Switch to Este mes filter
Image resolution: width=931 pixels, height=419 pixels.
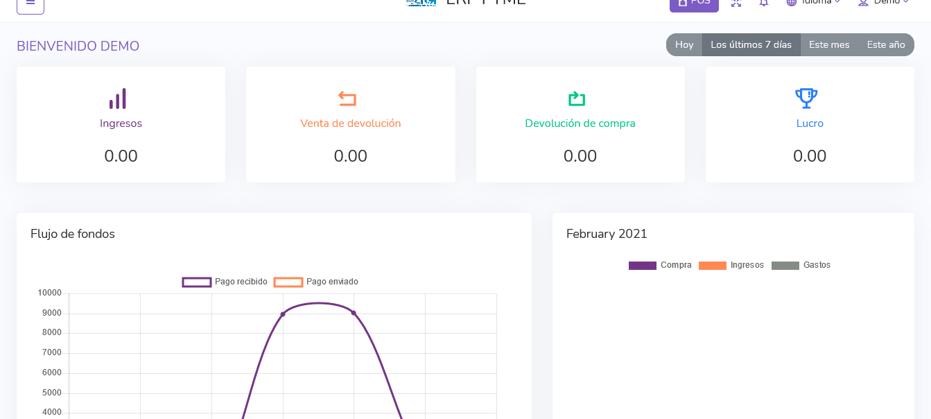tap(829, 45)
